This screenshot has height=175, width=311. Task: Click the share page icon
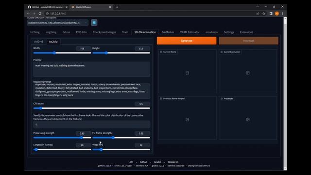tap(258, 14)
